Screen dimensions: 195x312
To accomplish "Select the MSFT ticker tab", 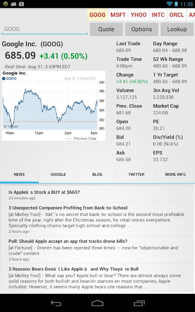I will (x=118, y=15).
